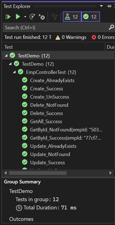Collapse the EmpControllerTest (12) node

point(14,72)
